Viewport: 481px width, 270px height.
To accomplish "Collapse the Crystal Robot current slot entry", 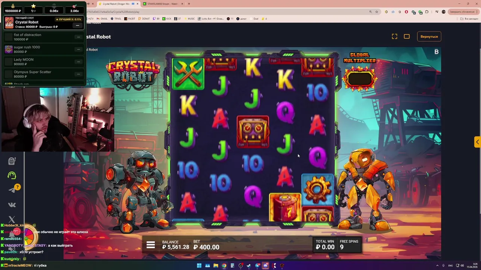I will (x=77, y=25).
